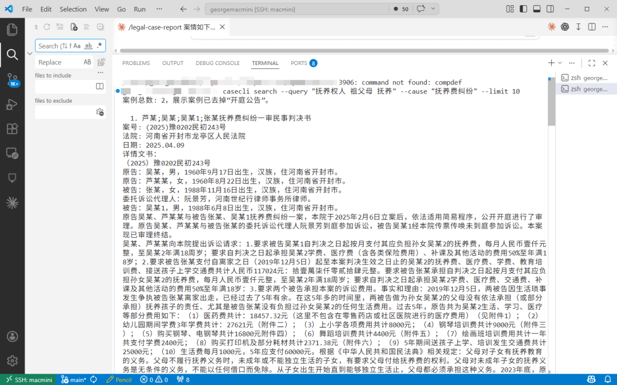Image resolution: width=617 pixels, height=385 pixels.
Task: Click forwarded ports 8 in status bar
Action: (183, 379)
